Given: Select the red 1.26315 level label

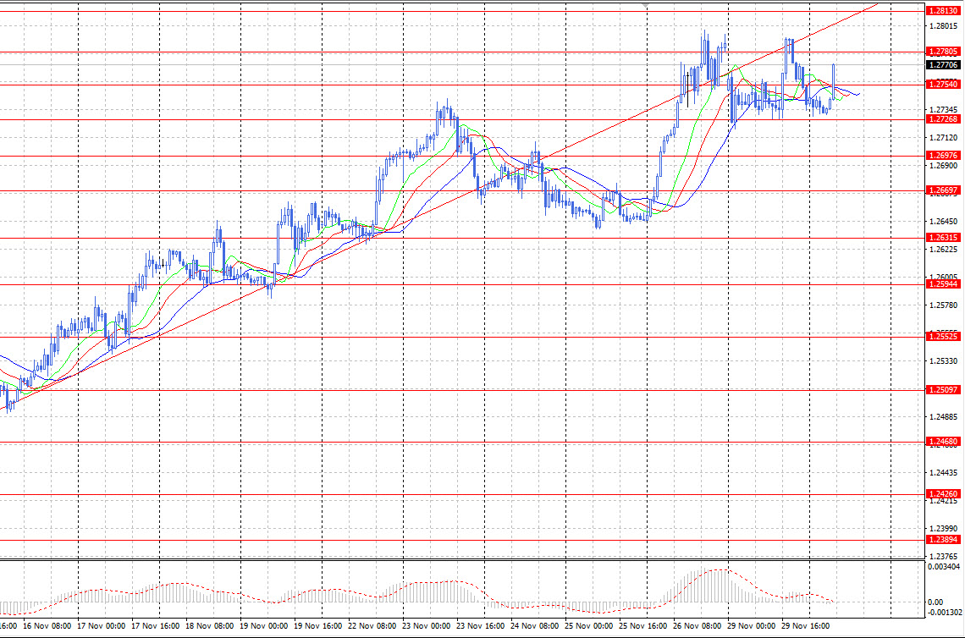Looking at the screenshot, I should pyautogui.click(x=943, y=238).
